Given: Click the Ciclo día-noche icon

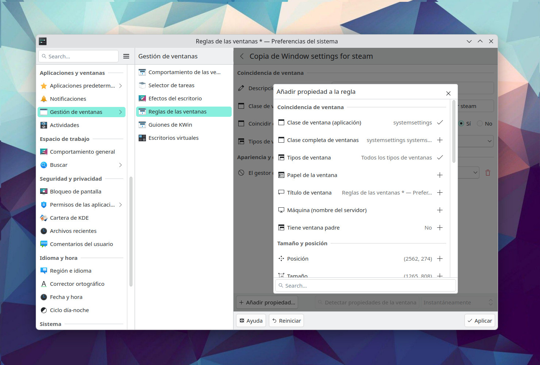Looking at the screenshot, I should pos(44,310).
